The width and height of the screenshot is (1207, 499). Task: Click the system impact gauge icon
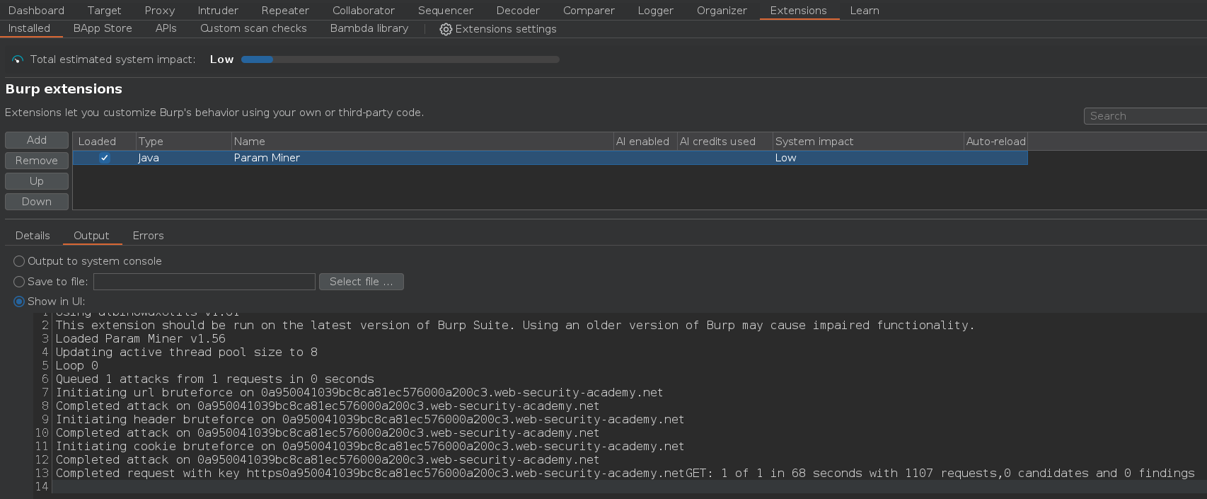tap(18, 59)
